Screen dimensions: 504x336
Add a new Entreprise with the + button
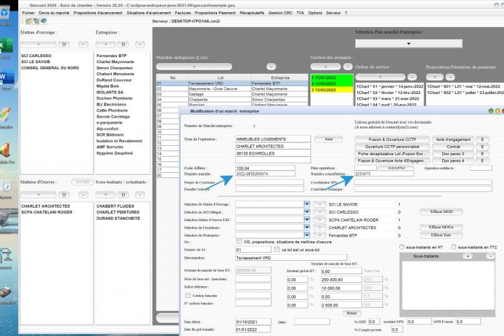tap(106, 44)
